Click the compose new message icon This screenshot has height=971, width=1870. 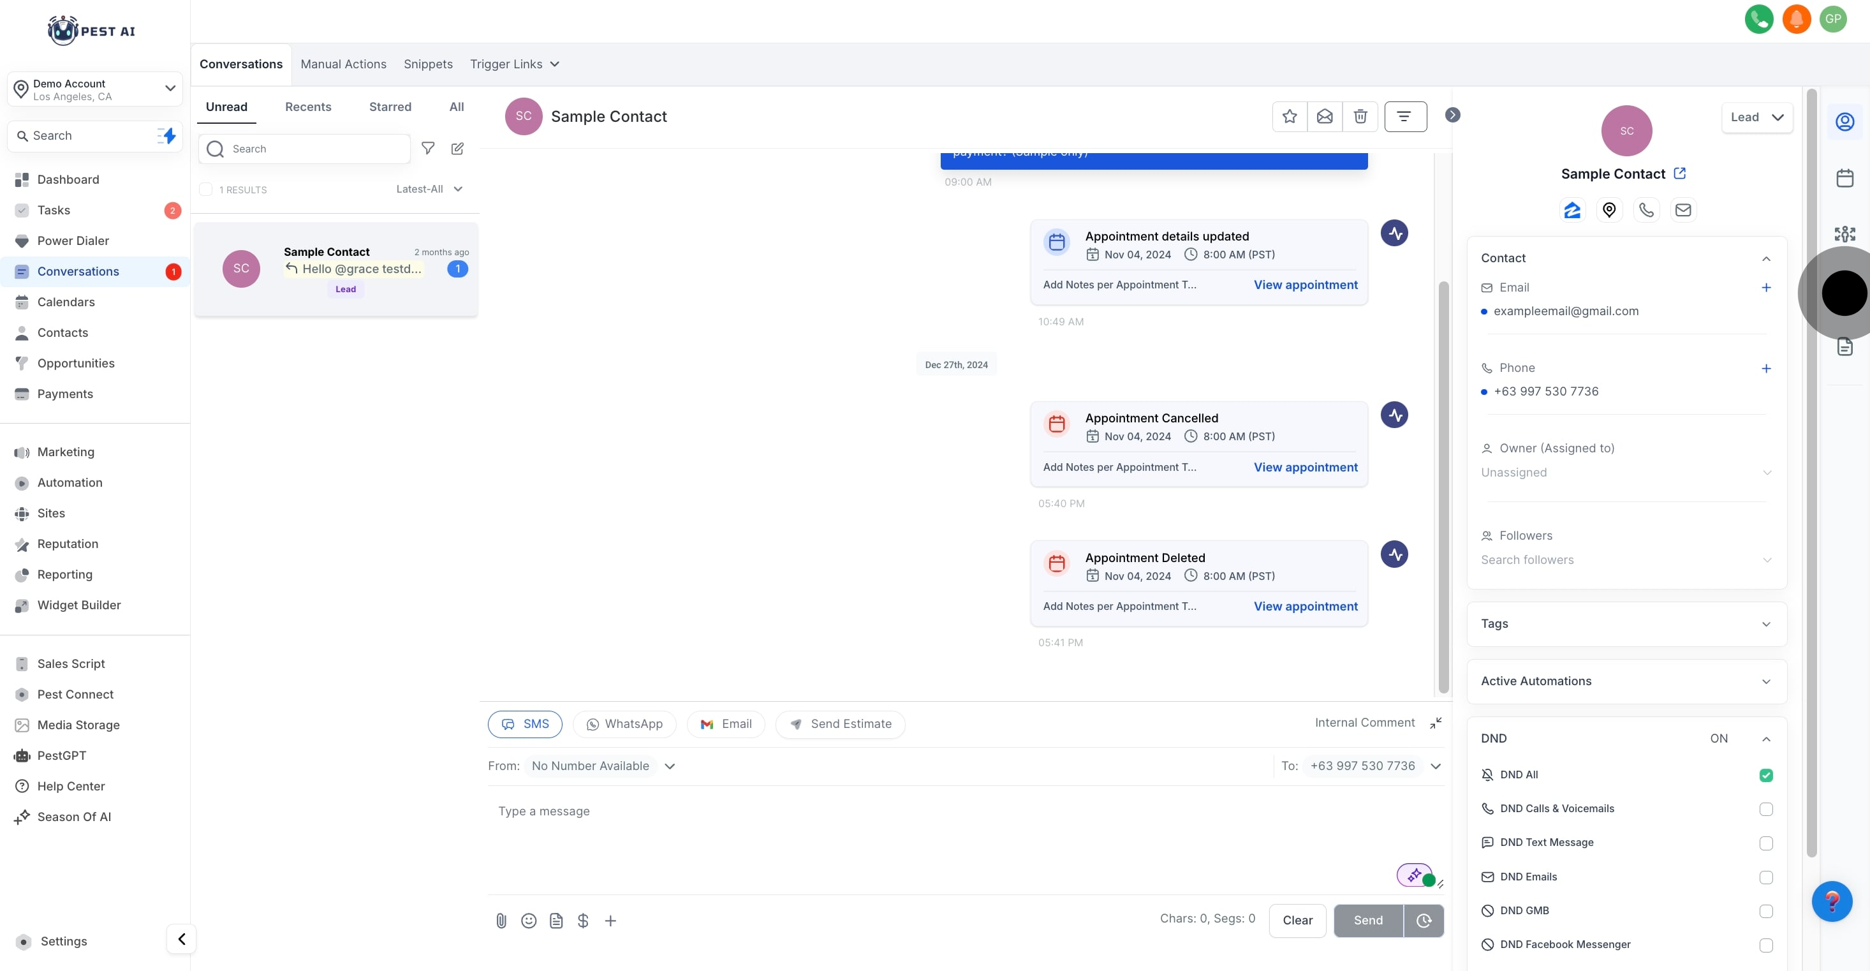(457, 149)
